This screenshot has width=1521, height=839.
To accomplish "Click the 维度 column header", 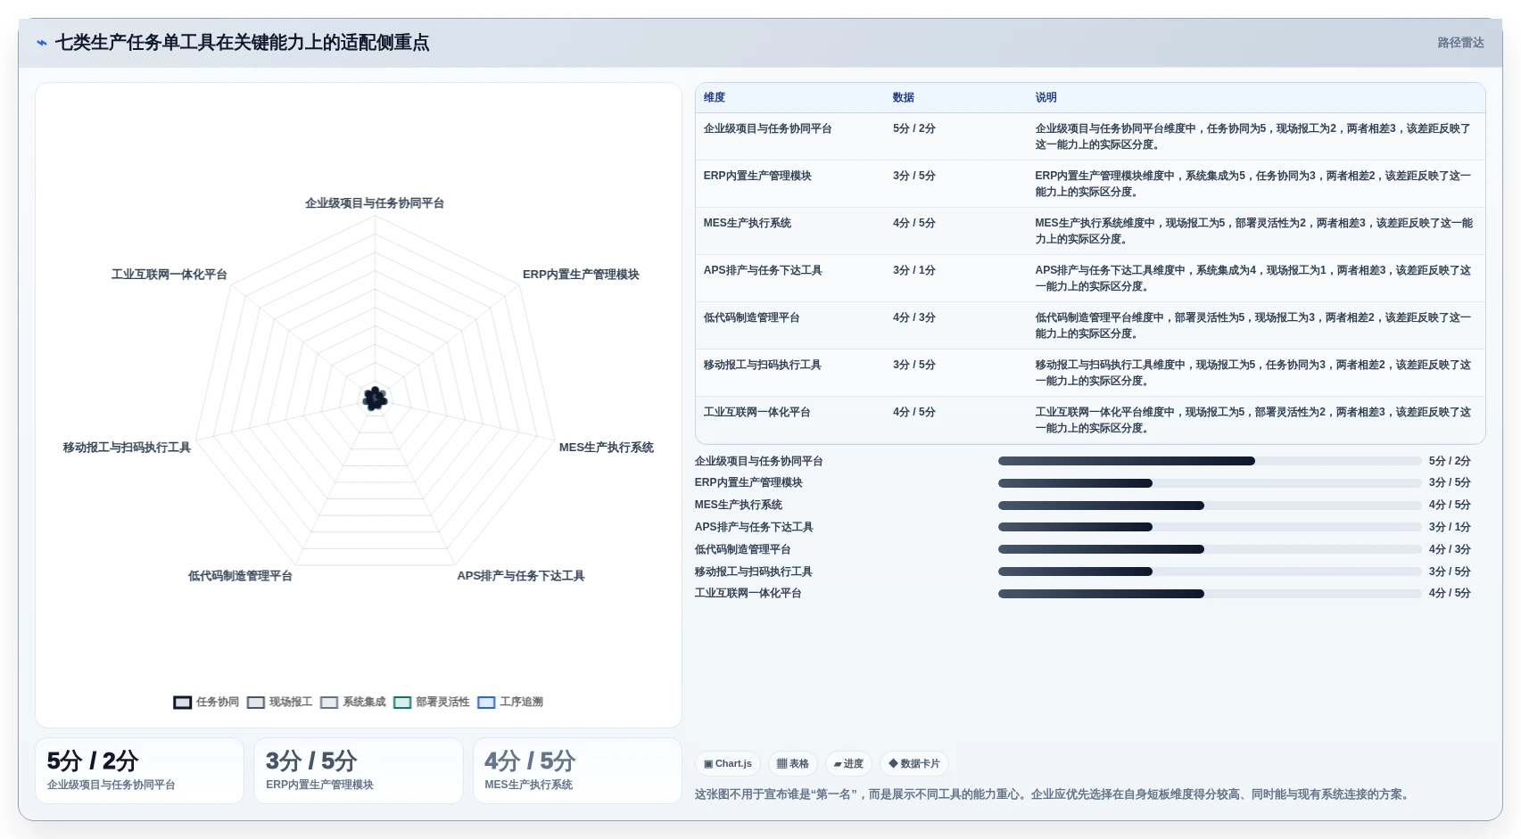I will point(715,98).
